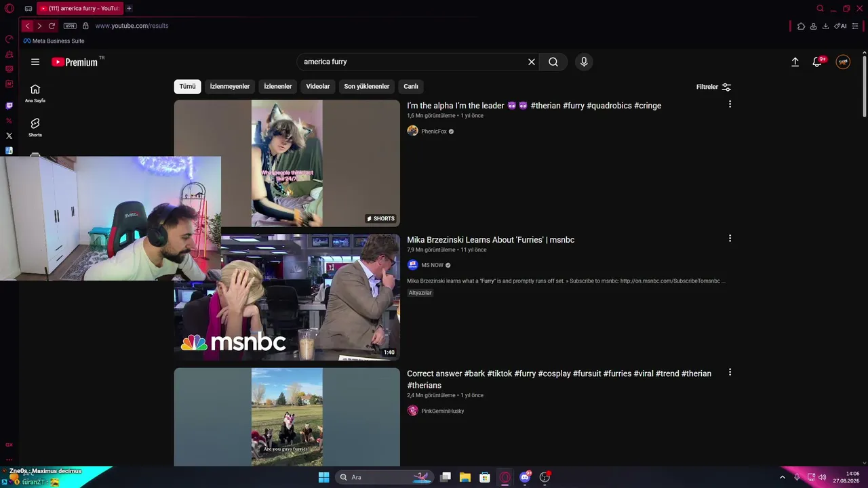Open more options for Mika Brzezinski video

[730, 239]
